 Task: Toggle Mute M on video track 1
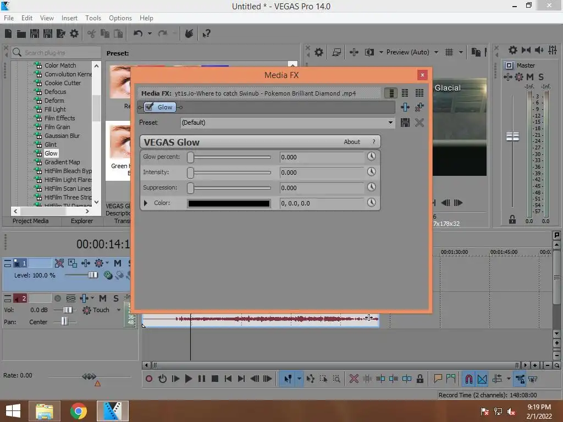pos(118,263)
